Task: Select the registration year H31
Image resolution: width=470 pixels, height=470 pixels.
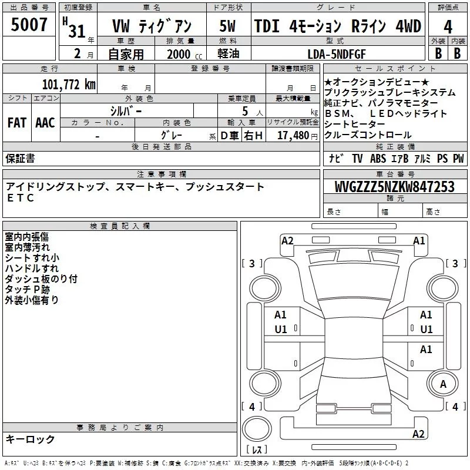Action: tap(75, 28)
